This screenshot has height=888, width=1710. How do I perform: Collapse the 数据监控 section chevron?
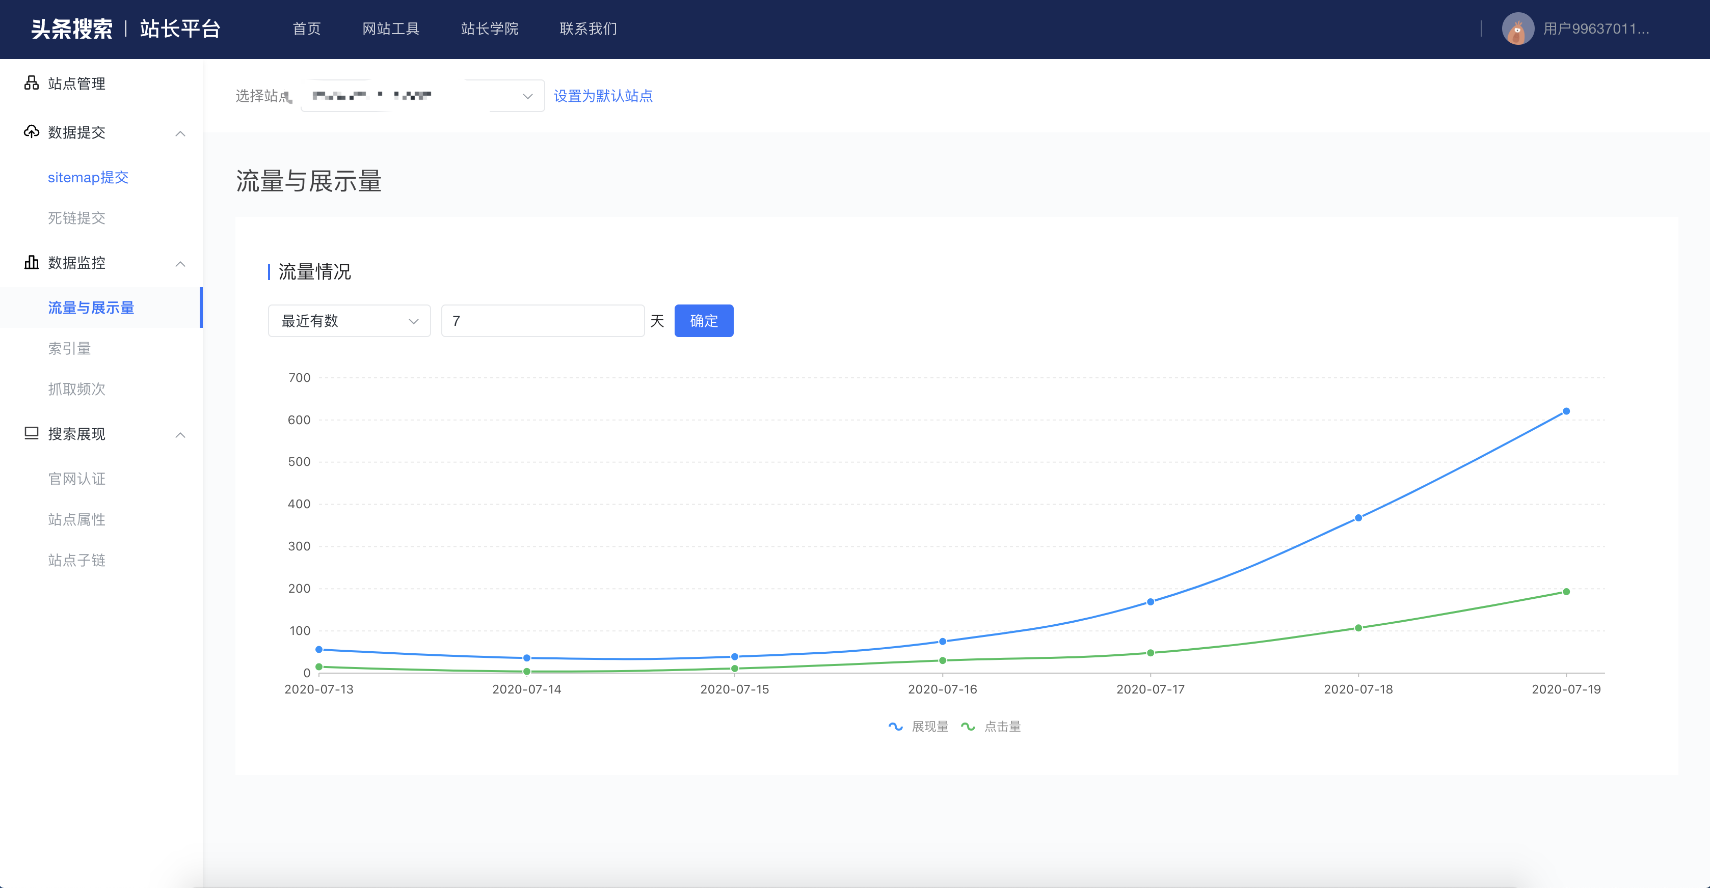point(180,263)
